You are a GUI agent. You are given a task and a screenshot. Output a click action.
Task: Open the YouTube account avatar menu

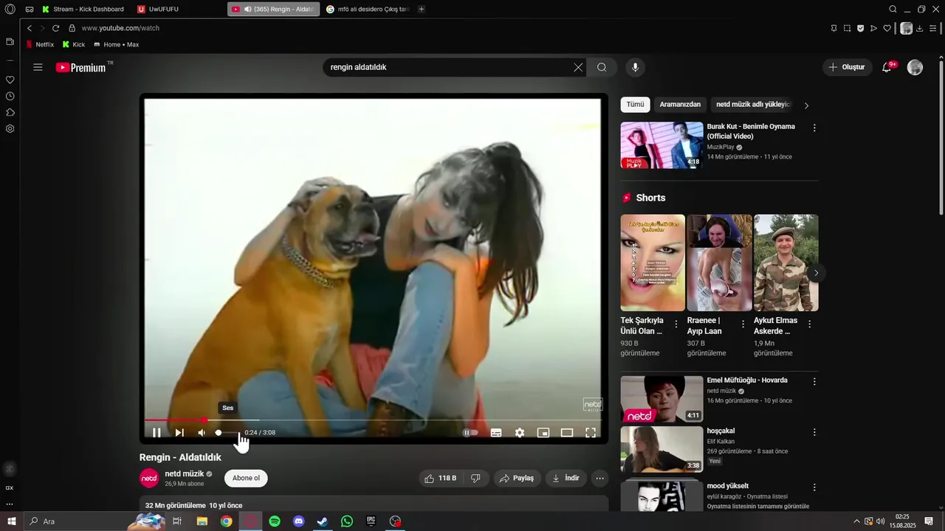[915, 67]
